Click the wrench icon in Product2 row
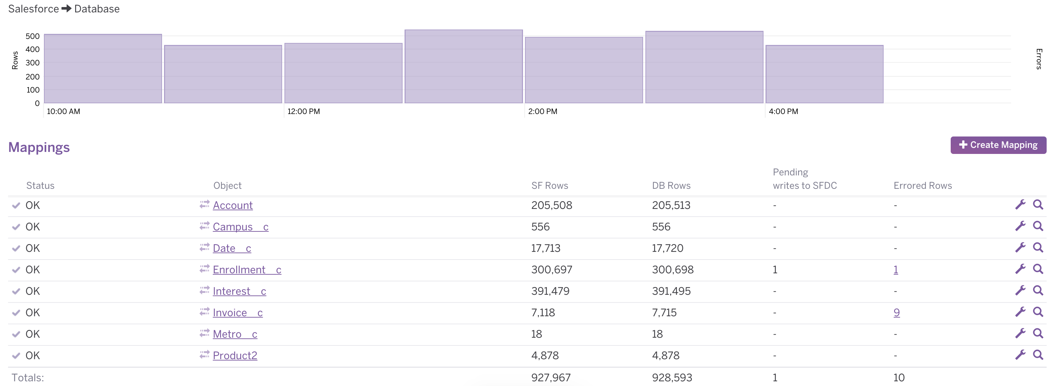 point(1020,355)
